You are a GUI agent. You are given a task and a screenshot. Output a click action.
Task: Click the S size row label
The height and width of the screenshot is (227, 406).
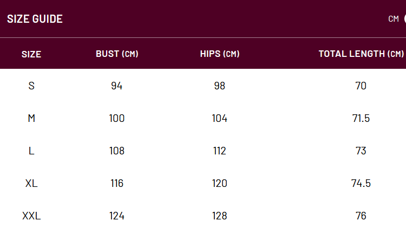tap(31, 86)
